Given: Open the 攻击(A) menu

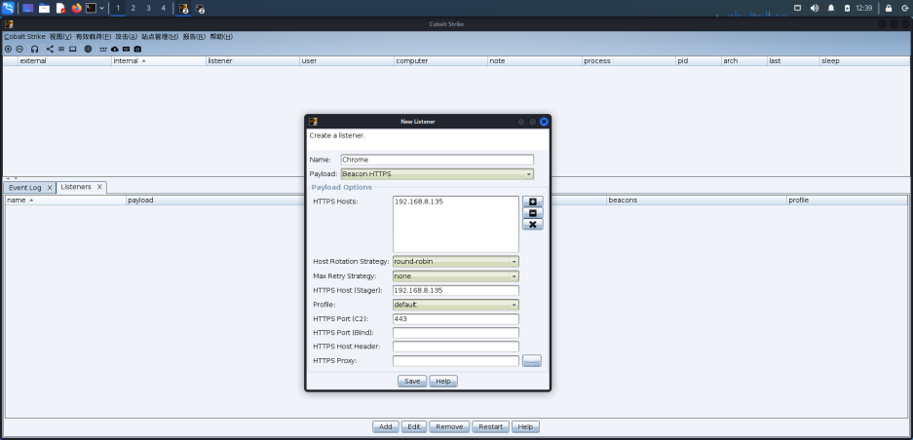Looking at the screenshot, I should (127, 37).
